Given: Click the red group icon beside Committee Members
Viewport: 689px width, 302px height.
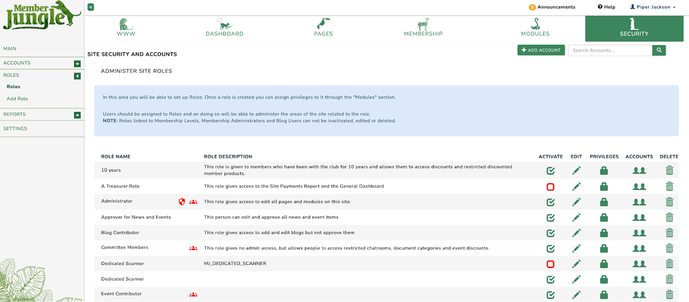Looking at the screenshot, I should (193, 248).
